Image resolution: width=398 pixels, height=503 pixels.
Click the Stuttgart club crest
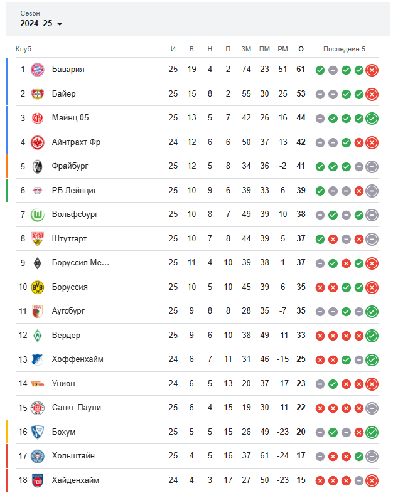37,239
